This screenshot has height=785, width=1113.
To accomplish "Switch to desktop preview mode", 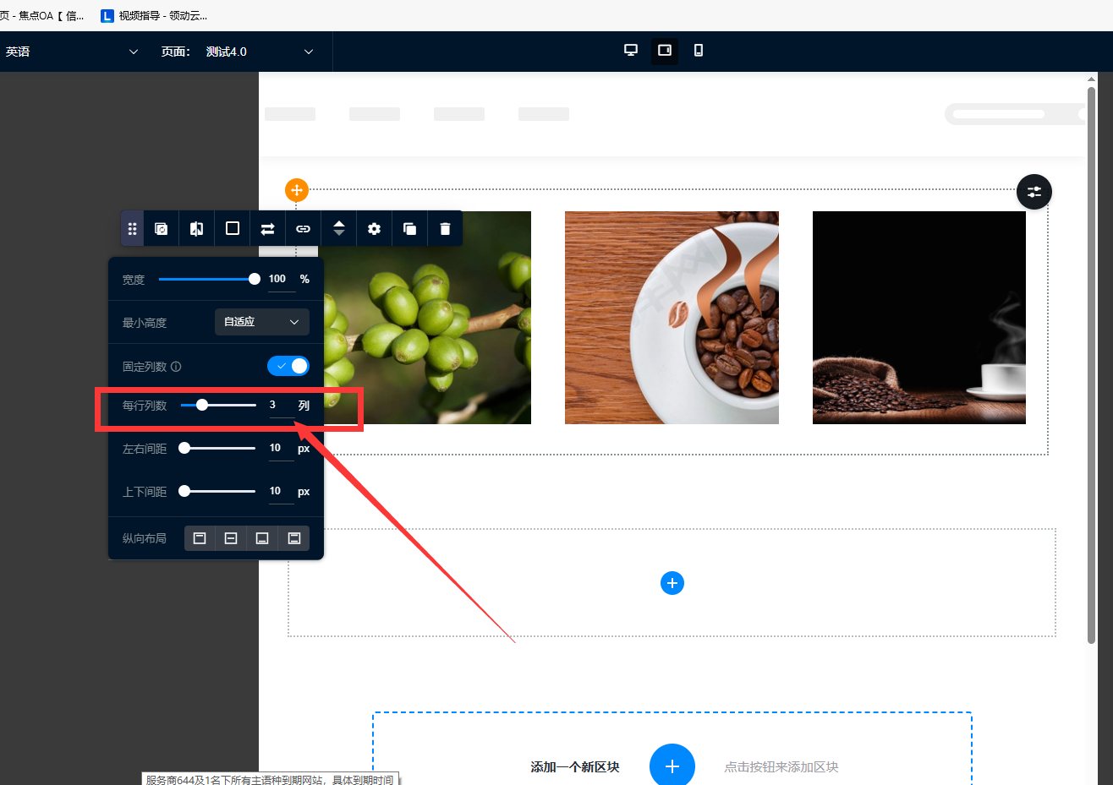I will [x=631, y=51].
